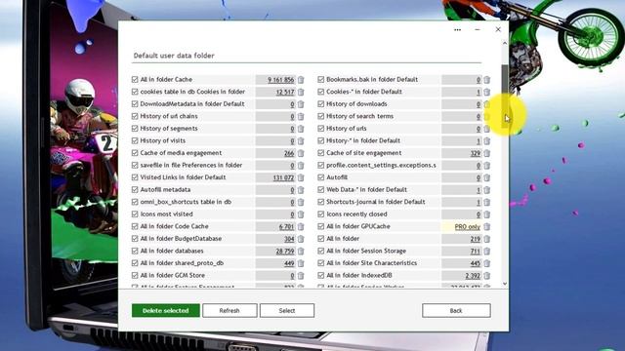Click trash icon for Cache of media engagement
The height and width of the screenshot is (351, 625).
[301, 153]
